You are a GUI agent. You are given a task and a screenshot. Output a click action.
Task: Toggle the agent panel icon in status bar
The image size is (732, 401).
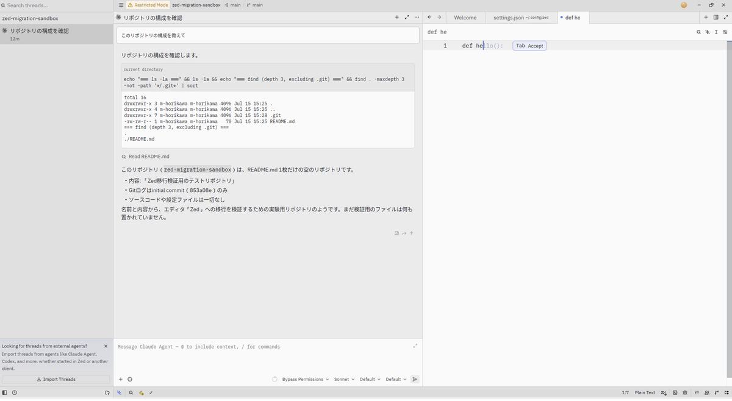pyautogui.click(x=120, y=393)
